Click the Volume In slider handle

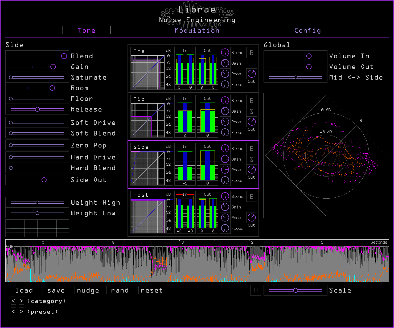coord(309,56)
